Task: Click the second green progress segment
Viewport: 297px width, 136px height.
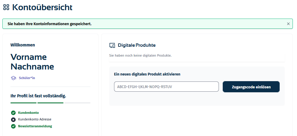Action: pyautogui.click(x=50, y=103)
